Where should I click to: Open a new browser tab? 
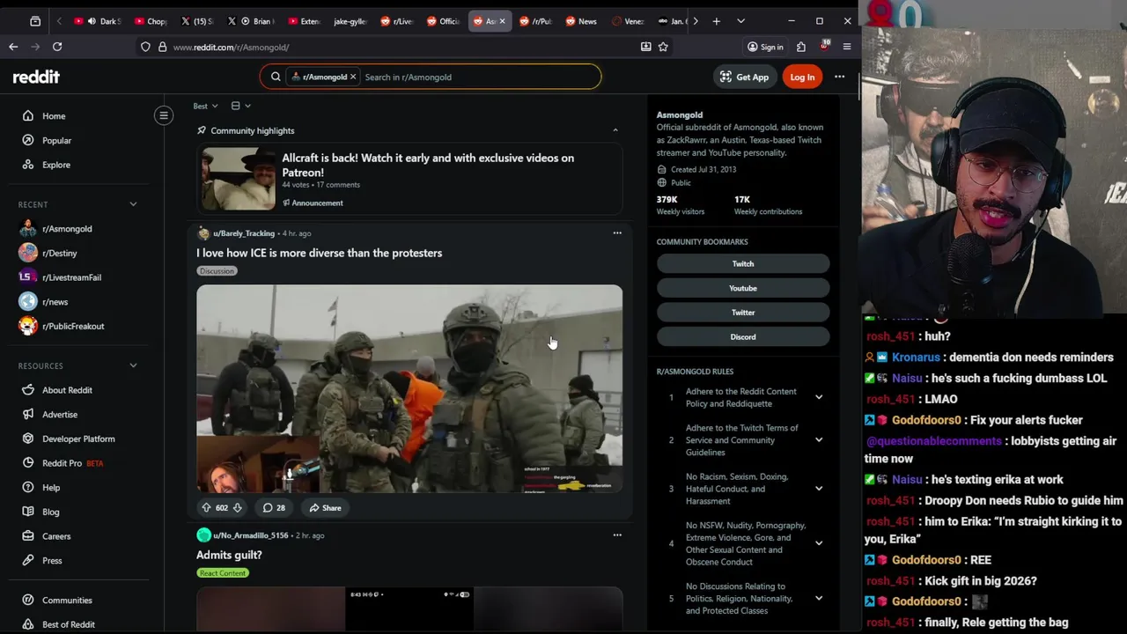(x=717, y=21)
